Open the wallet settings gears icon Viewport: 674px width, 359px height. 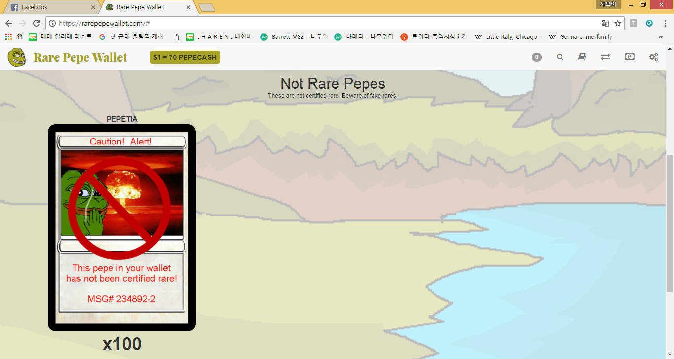click(x=653, y=57)
